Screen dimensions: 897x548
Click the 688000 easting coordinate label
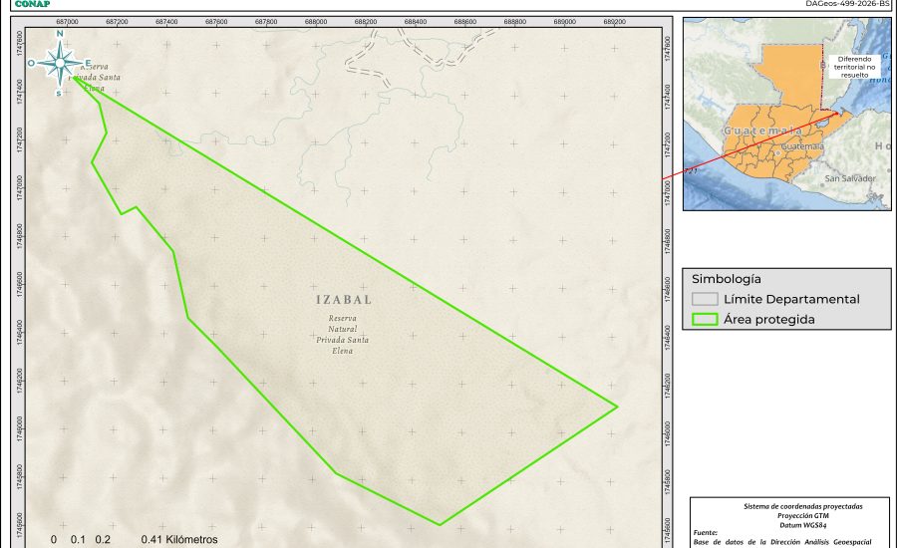(316, 21)
